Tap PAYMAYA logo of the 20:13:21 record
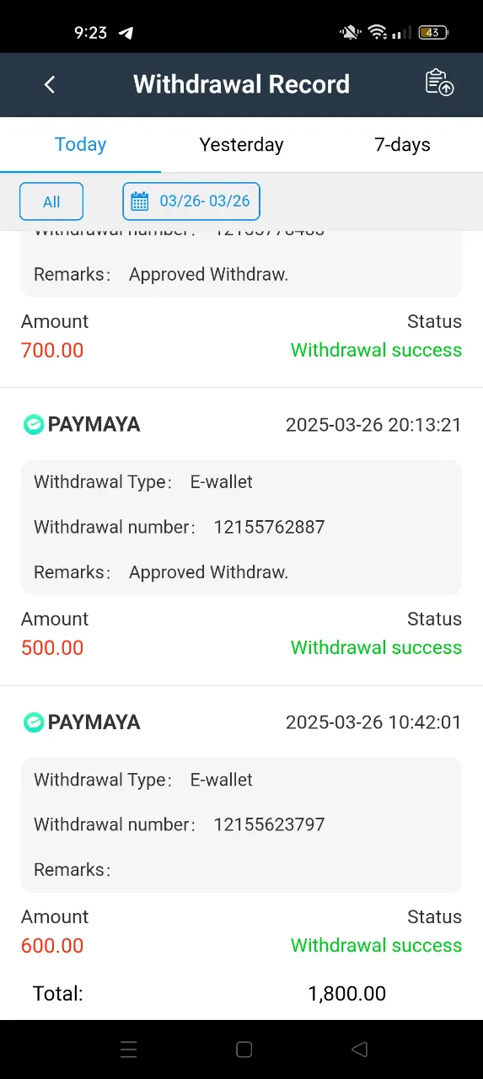This screenshot has width=483, height=1079. (33, 425)
